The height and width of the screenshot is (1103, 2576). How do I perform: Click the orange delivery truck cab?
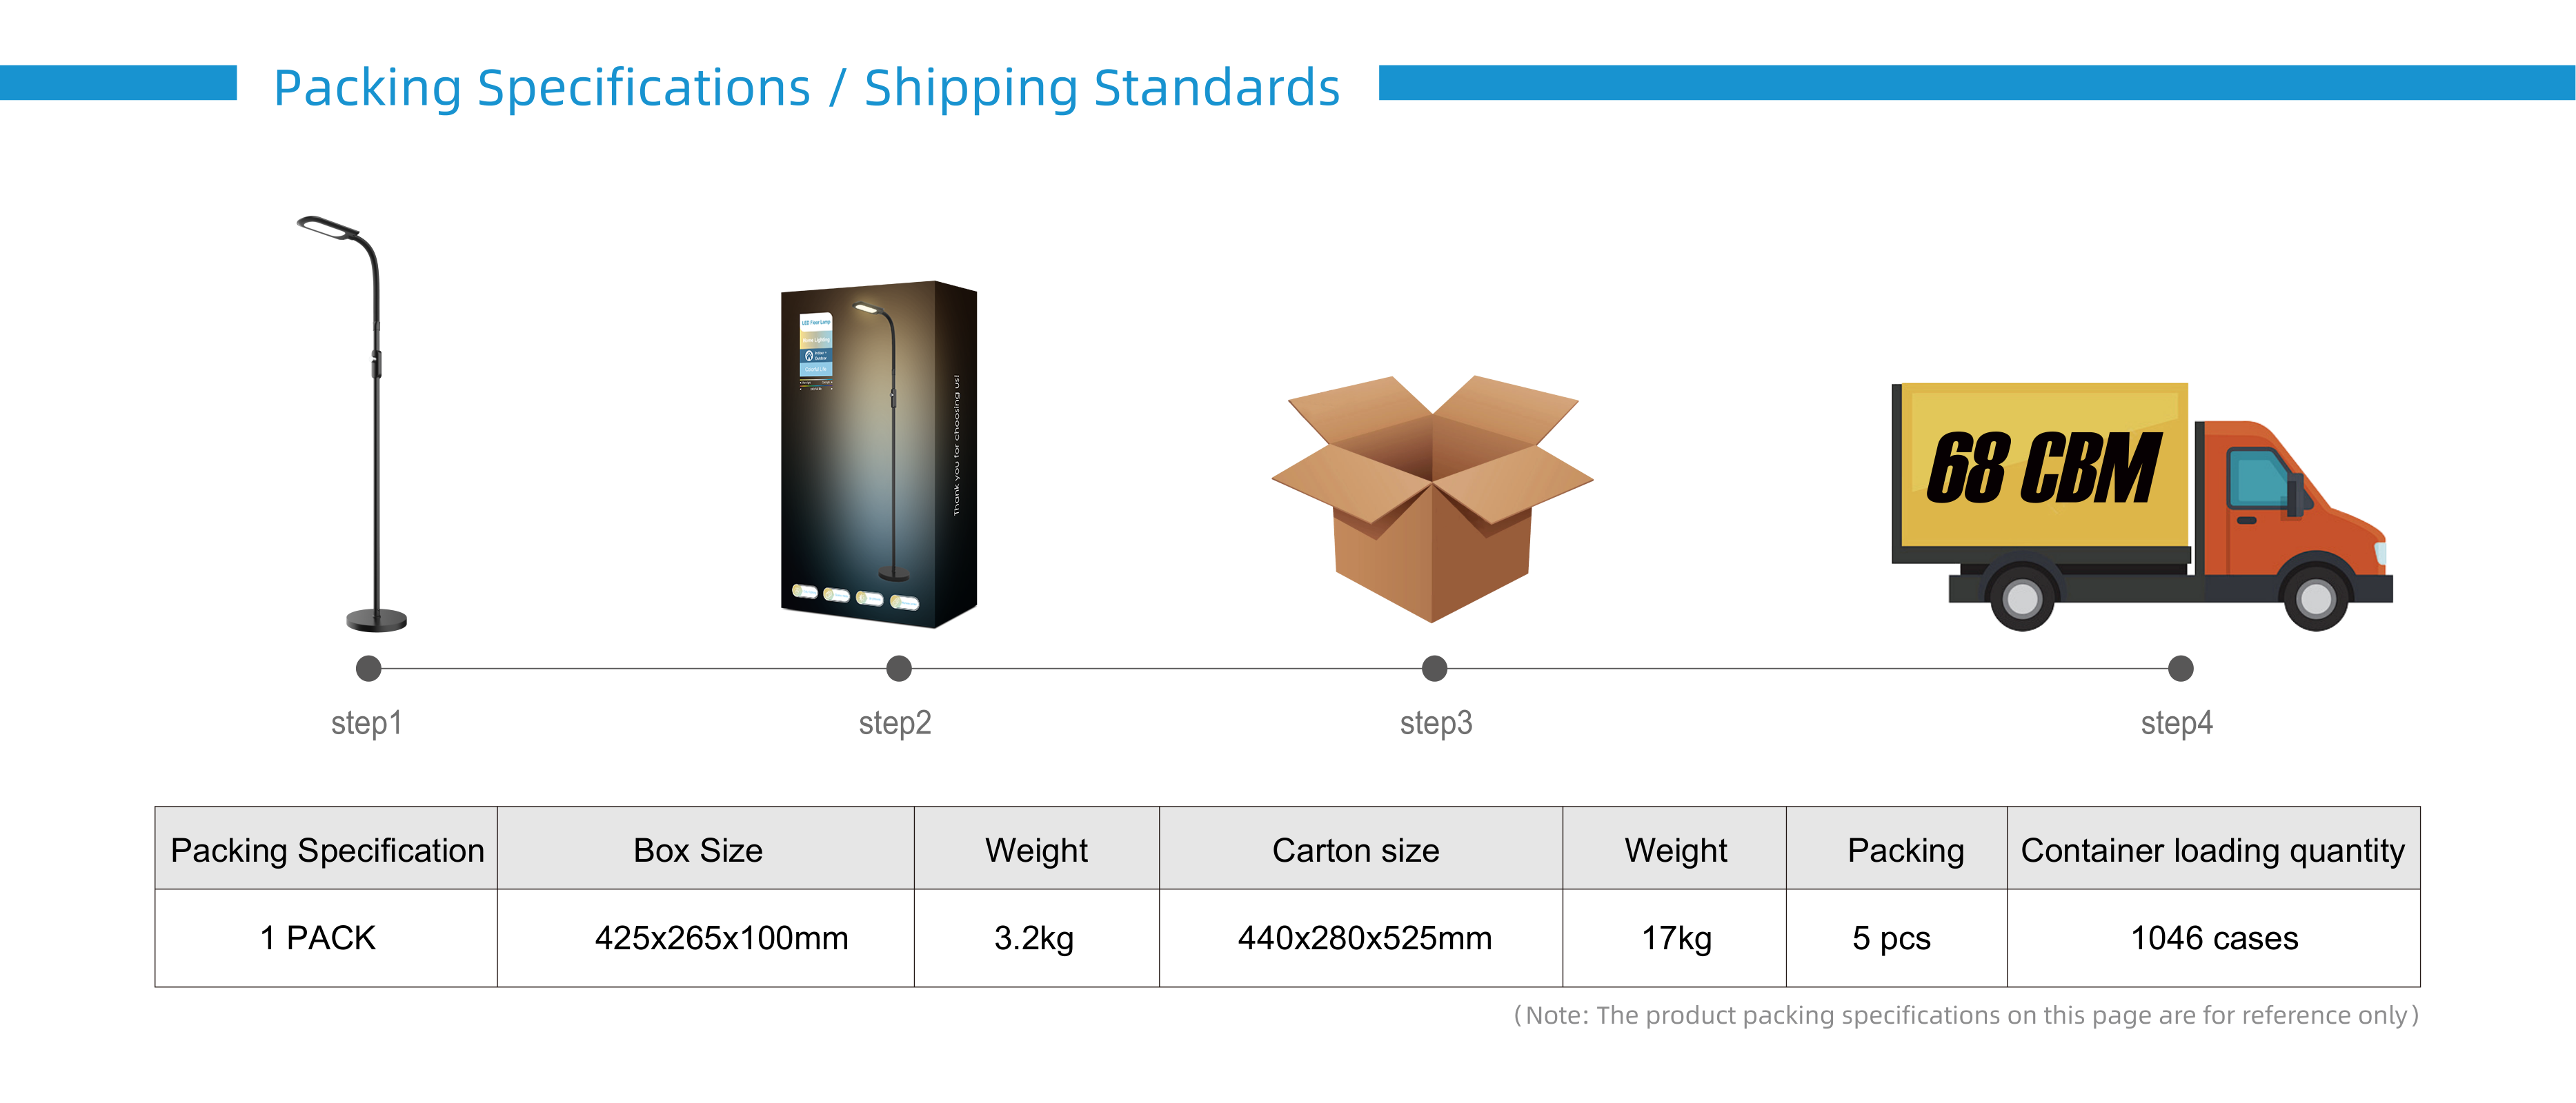(2290, 500)
